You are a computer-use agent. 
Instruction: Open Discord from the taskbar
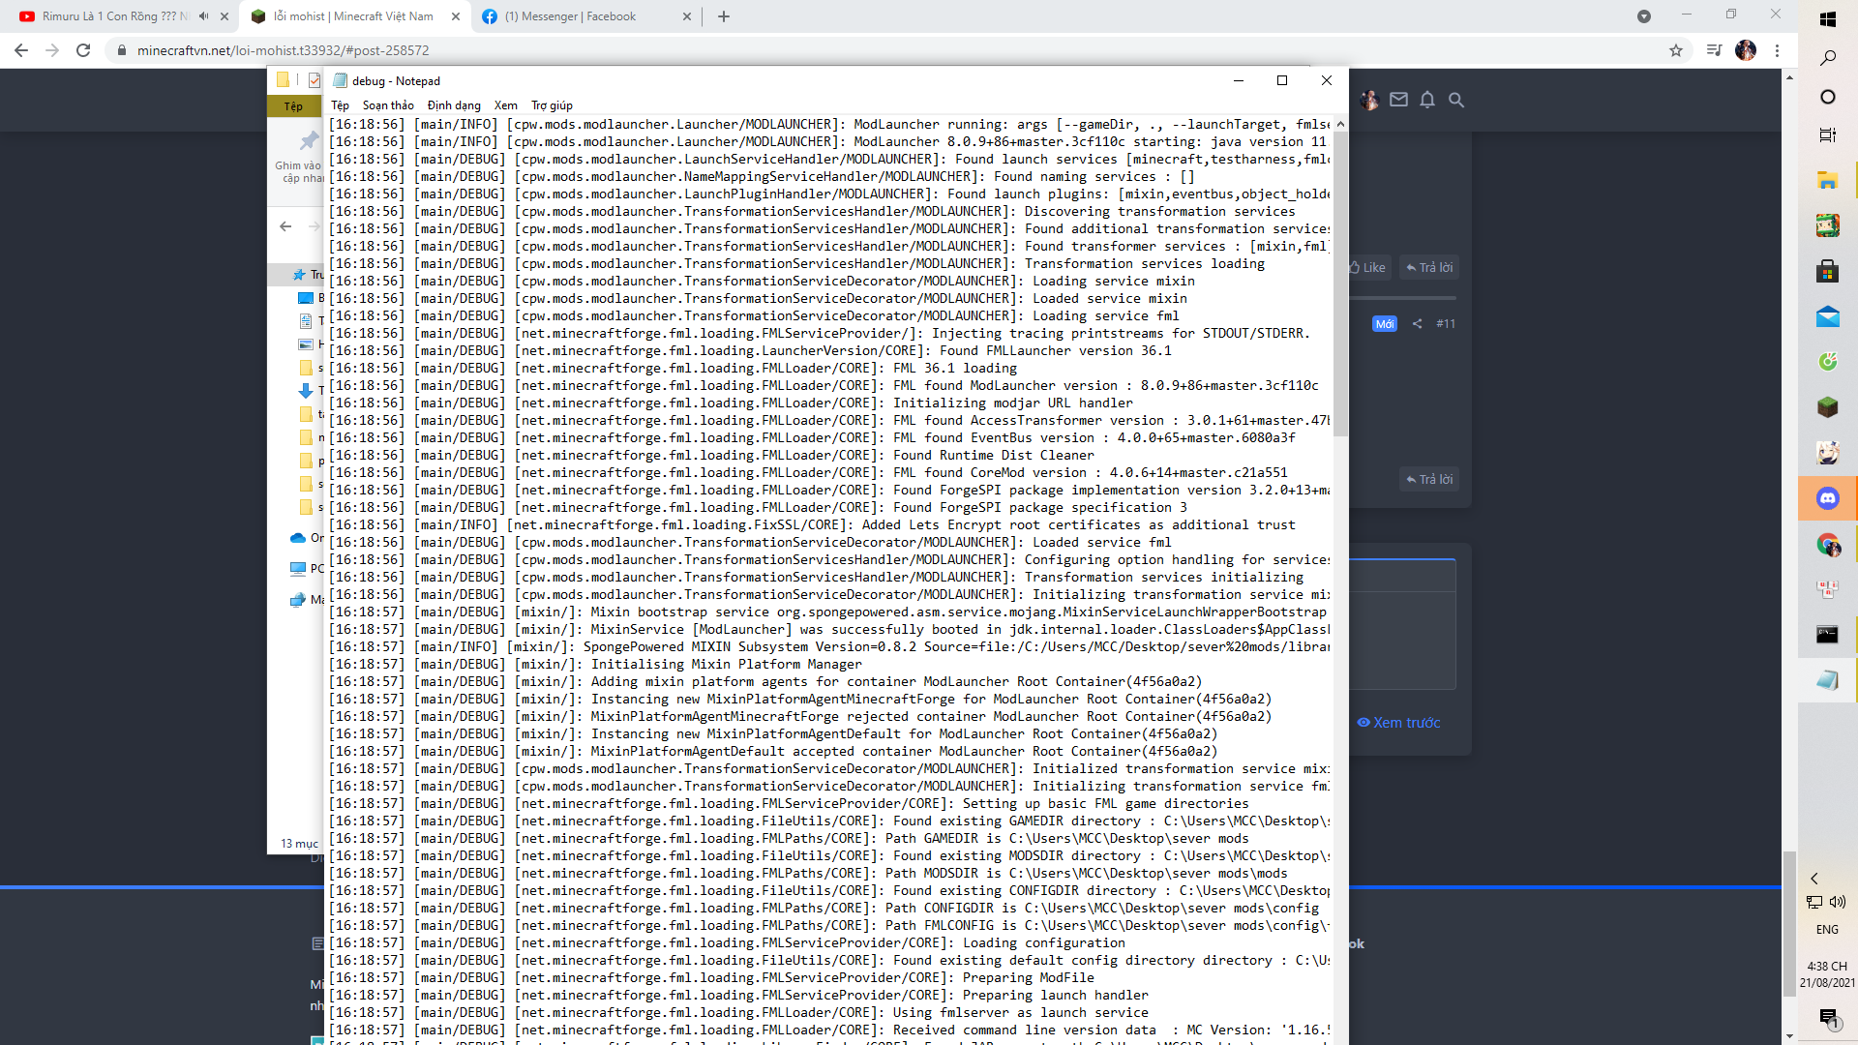[1827, 498]
